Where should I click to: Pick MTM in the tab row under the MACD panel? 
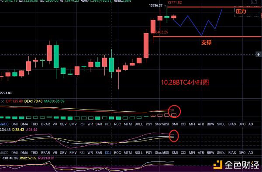128,124
